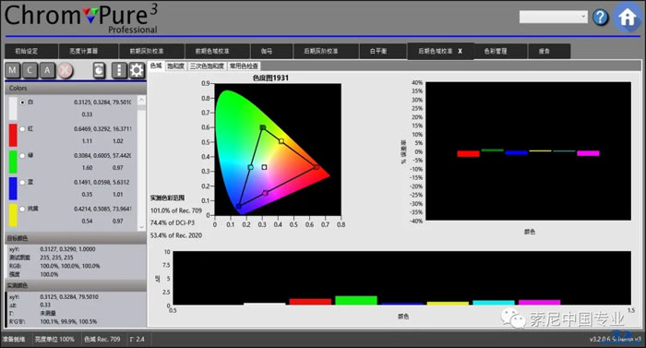This screenshot has height=348, width=646.
Task: Close the 后期色域校准 tab with X
Action: pyautogui.click(x=460, y=51)
